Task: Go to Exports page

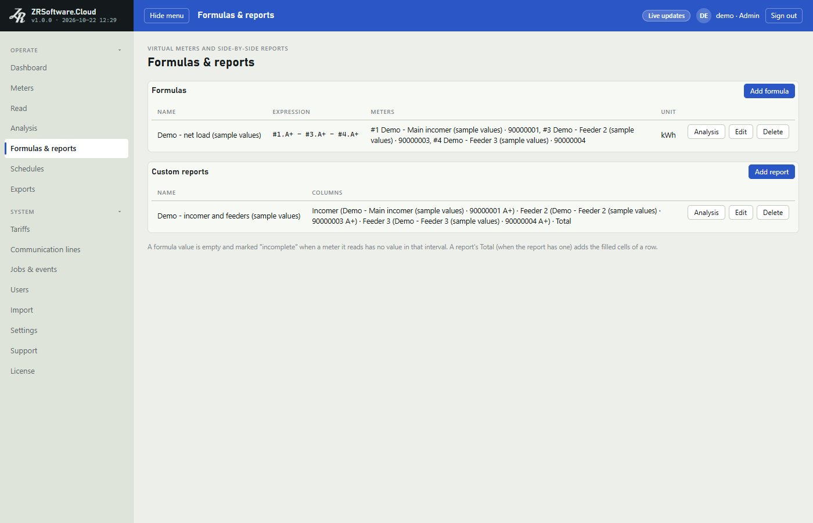Action: [x=66, y=189]
